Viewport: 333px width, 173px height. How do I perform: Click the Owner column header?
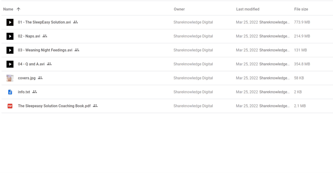tap(179, 9)
